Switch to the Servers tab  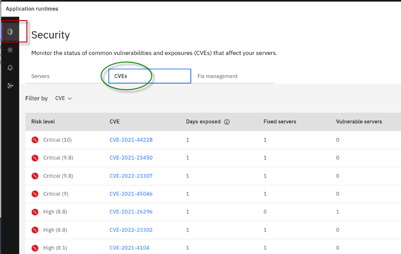40,76
